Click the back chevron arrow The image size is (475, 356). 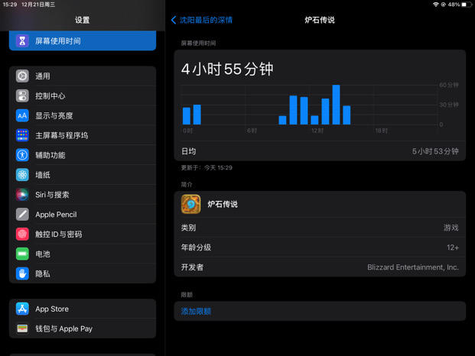point(174,20)
